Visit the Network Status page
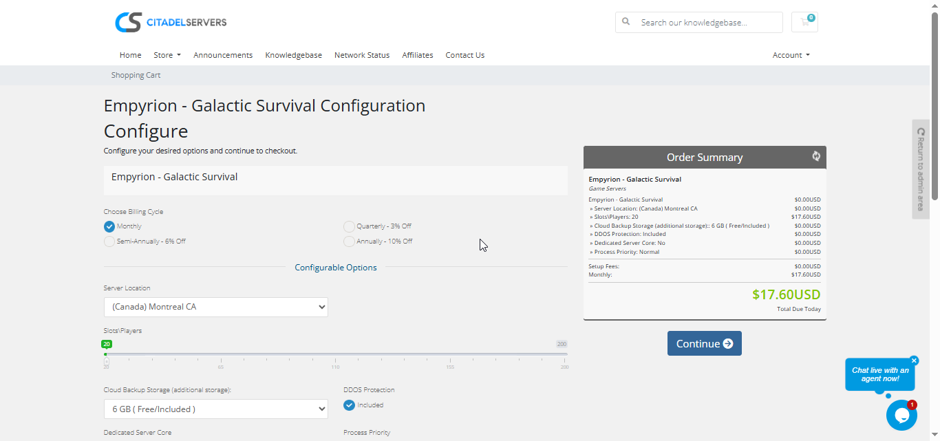Screen dimensions: 940x441 coord(362,54)
